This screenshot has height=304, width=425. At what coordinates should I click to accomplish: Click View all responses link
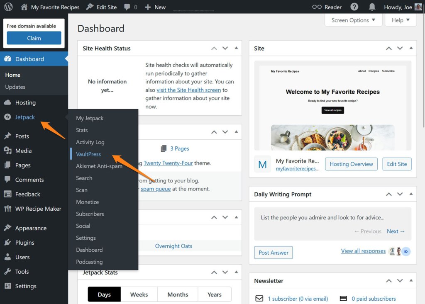[363, 251]
